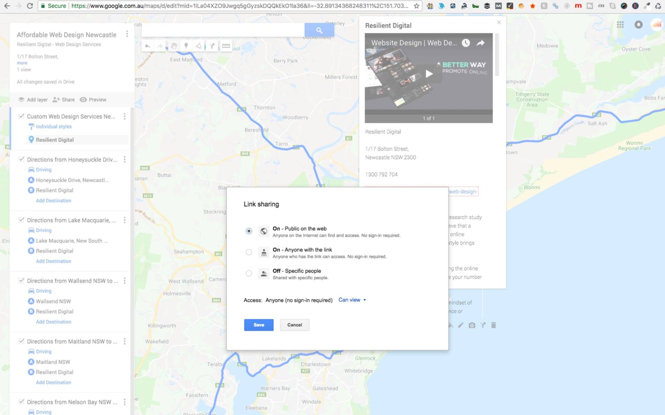
Task: Click the css extension icon
Action: coord(601,6)
